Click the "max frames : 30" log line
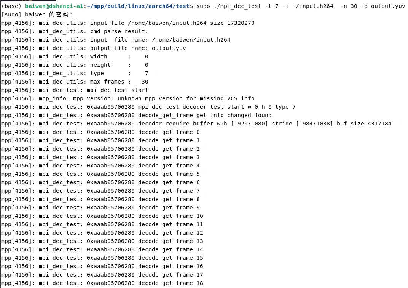 tap(75, 82)
